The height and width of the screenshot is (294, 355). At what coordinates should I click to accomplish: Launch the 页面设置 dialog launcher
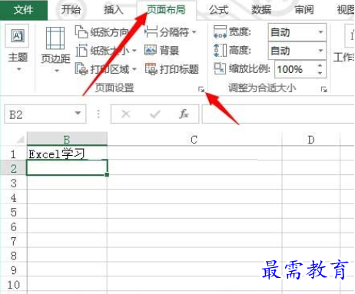pos(201,89)
